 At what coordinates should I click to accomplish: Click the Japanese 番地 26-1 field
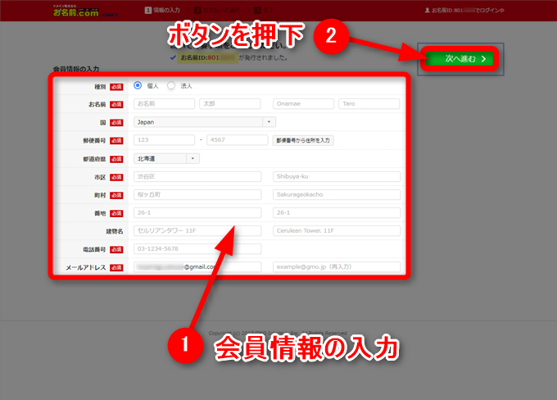point(197,212)
